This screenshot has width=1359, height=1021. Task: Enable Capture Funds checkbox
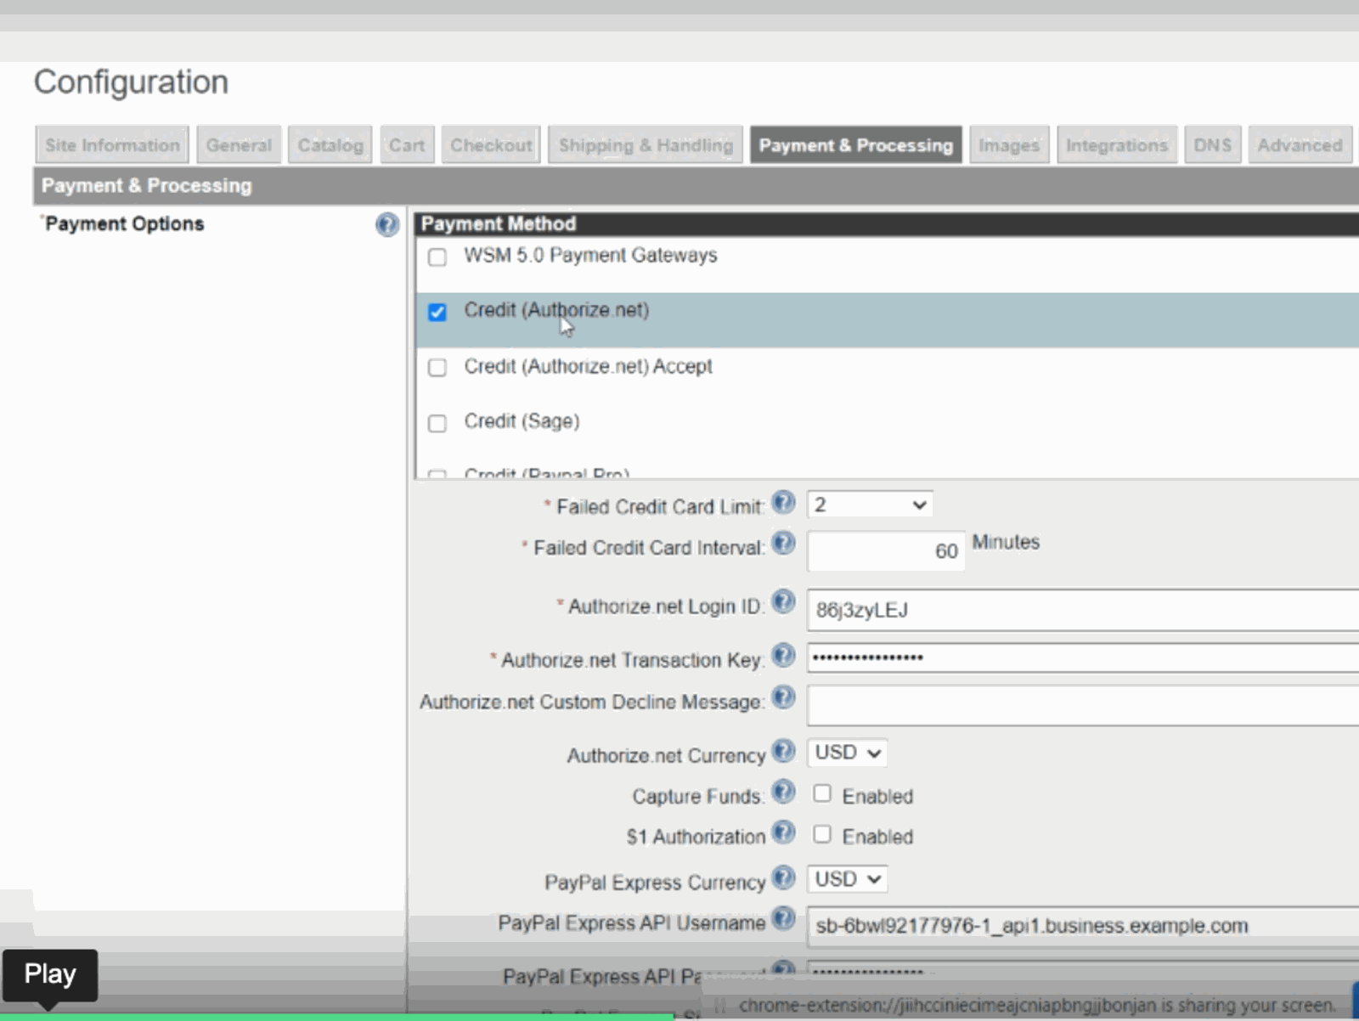pos(821,793)
